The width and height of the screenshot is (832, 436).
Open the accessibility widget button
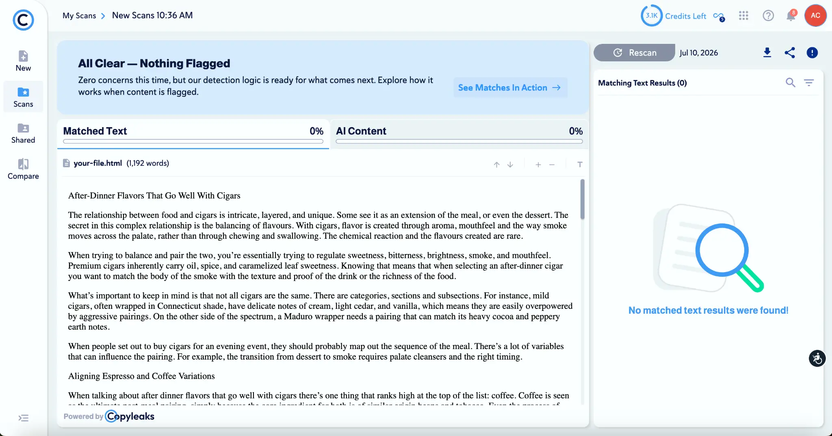[x=817, y=358]
